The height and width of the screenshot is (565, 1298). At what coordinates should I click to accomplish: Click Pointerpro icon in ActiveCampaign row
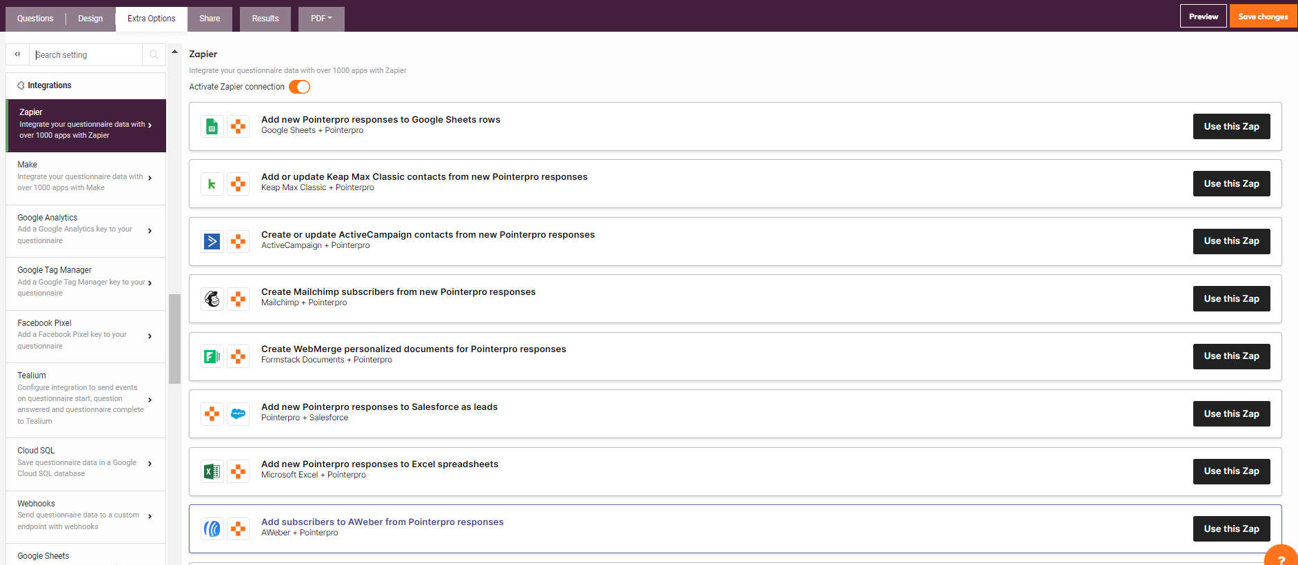point(239,241)
